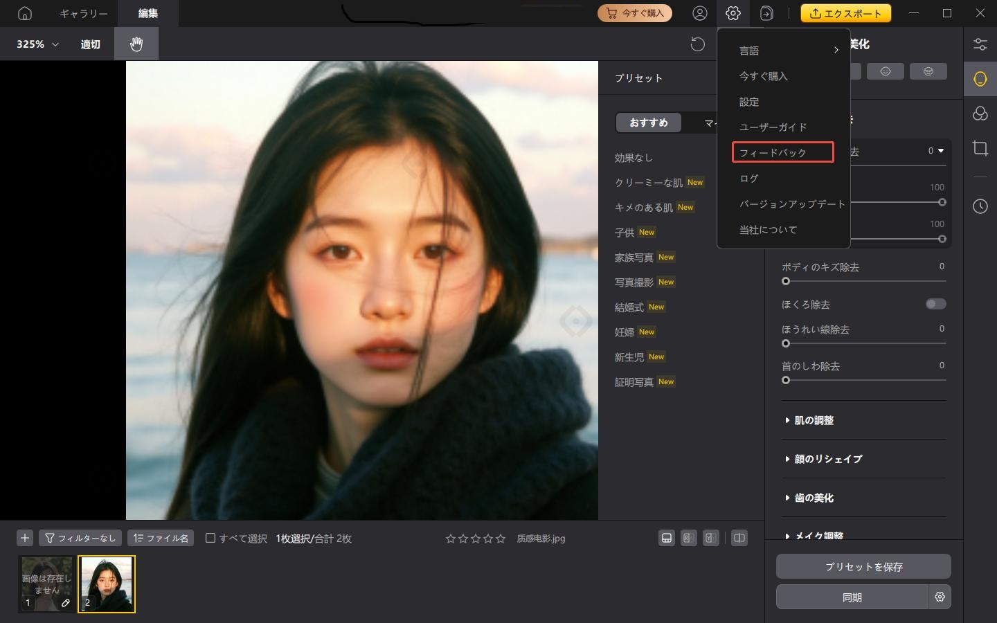Open the crop tool in right sidebar
997x623 pixels.
coord(980,148)
